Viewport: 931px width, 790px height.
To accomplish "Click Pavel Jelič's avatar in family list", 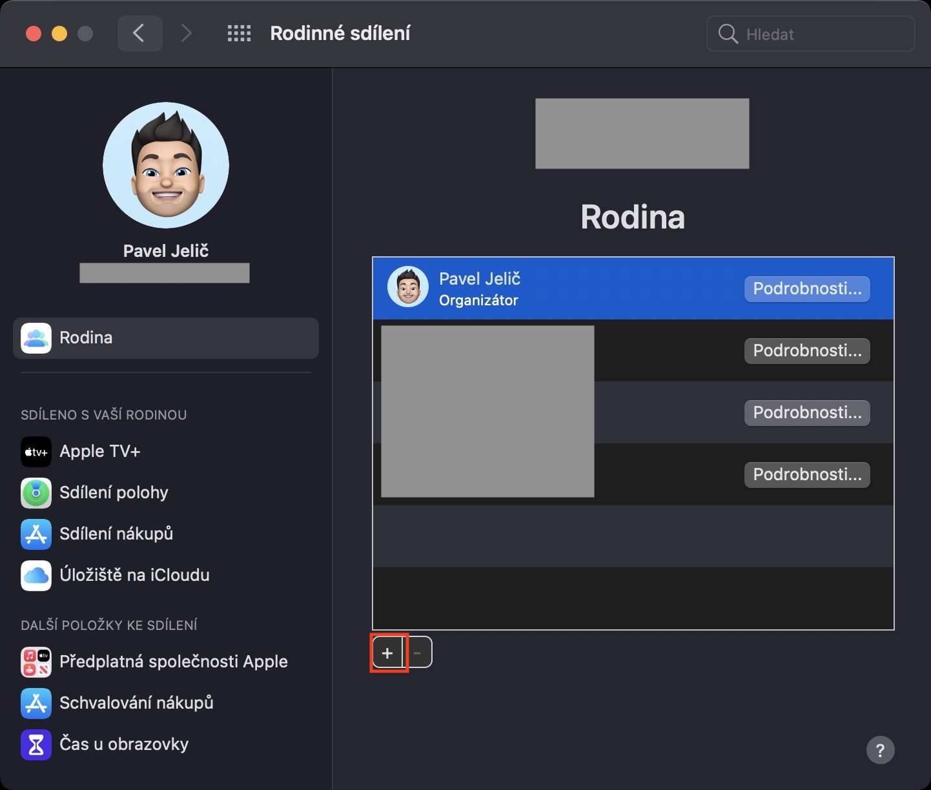I will tap(408, 287).
